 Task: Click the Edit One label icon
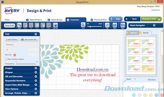point(128,33)
